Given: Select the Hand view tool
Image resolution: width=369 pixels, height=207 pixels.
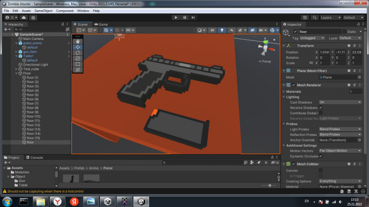Looking at the screenshot, I should click(78, 42).
